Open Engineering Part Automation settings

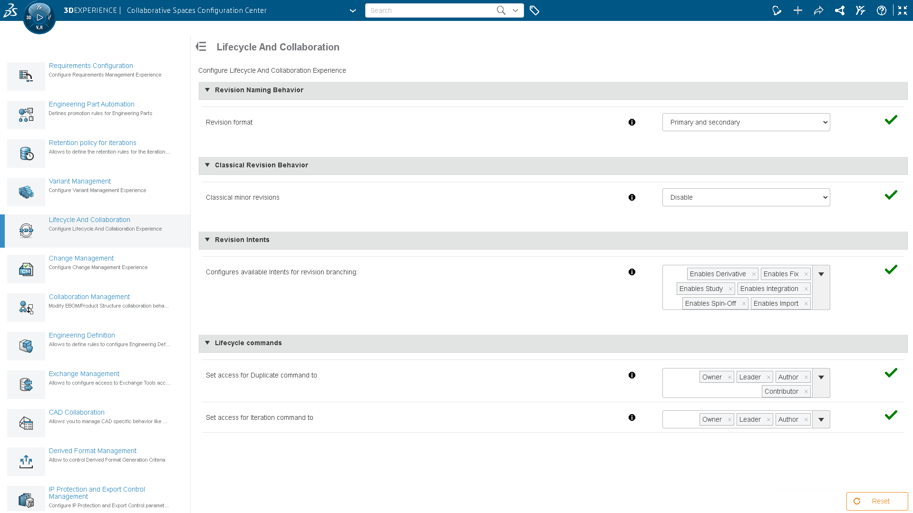[x=92, y=104]
